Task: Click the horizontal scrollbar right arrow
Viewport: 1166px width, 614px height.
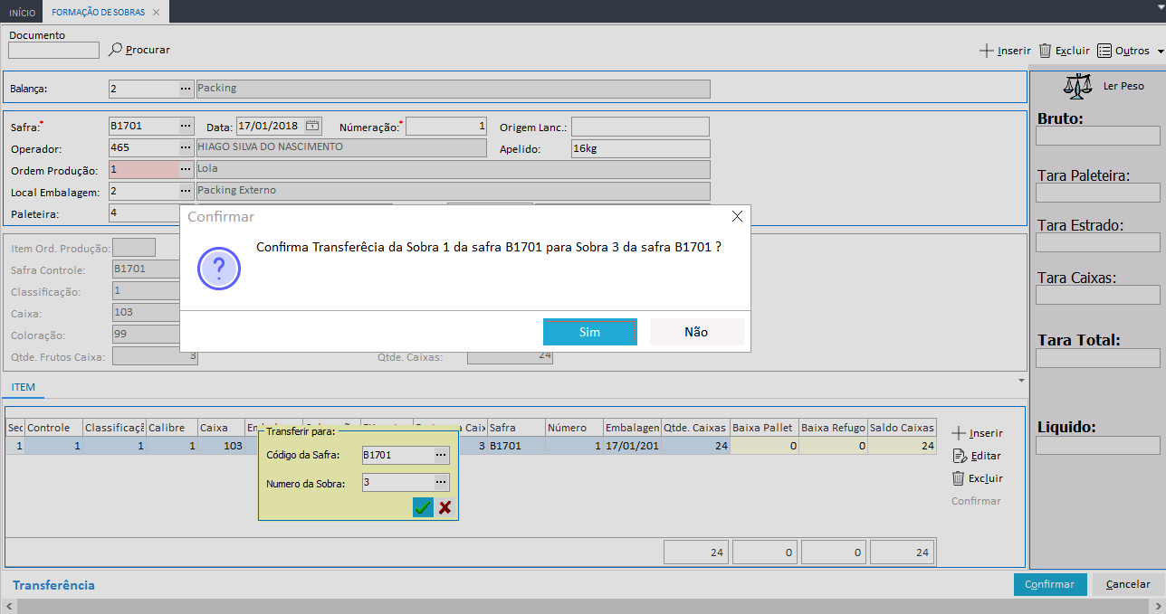Action: tap(1157, 606)
